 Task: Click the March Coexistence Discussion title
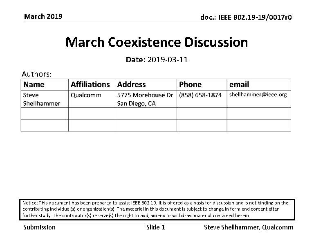(x=157, y=42)
